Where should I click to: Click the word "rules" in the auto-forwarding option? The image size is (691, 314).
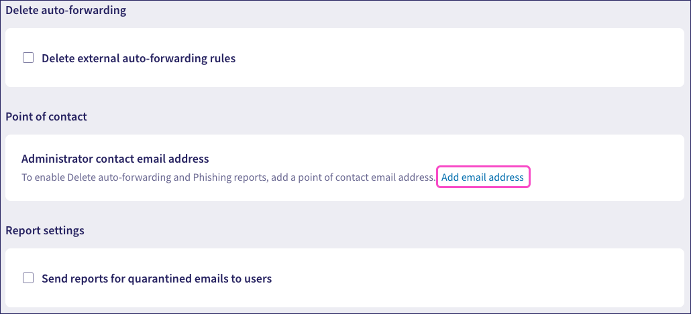point(221,58)
